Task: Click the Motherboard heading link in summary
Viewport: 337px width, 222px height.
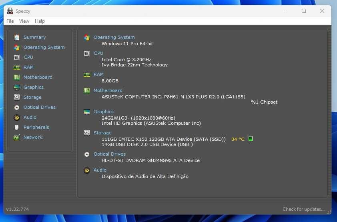Action: [x=108, y=91]
